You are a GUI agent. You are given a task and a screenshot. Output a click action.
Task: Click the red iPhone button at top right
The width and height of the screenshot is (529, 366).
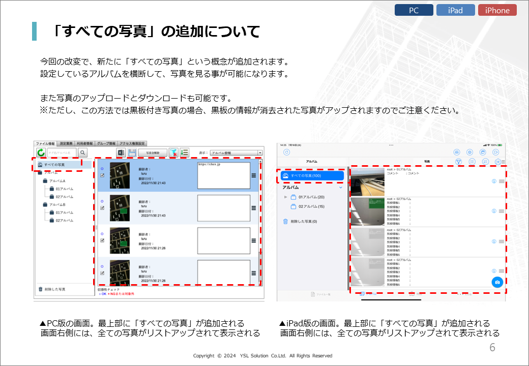pyautogui.click(x=497, y=10)
